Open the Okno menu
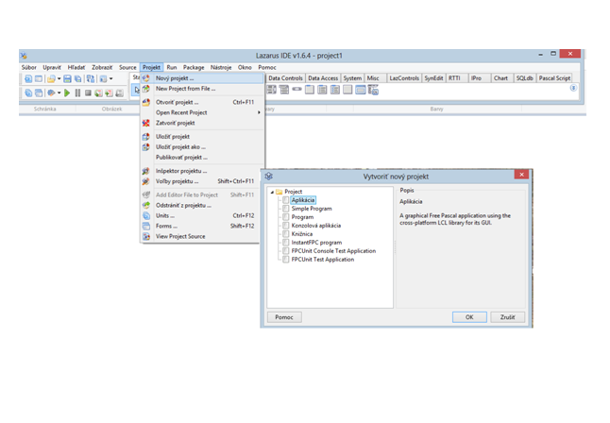This screenshot has width=610, height=423. coord(245,67)
